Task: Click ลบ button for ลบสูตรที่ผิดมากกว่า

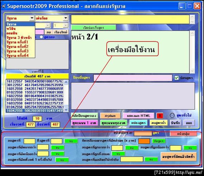Action: (57, 147)
